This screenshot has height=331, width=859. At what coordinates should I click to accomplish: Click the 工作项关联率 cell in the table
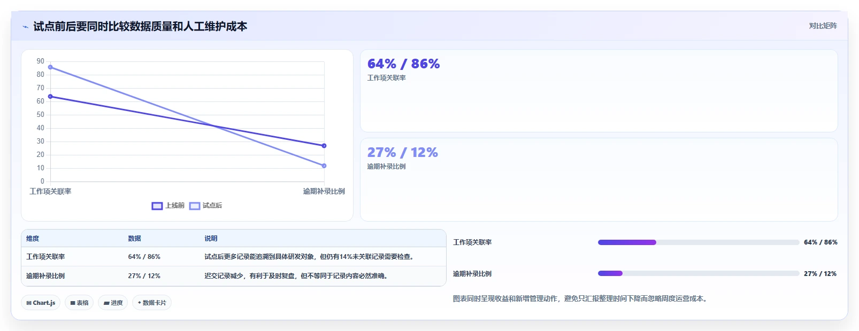coord(45,257)
